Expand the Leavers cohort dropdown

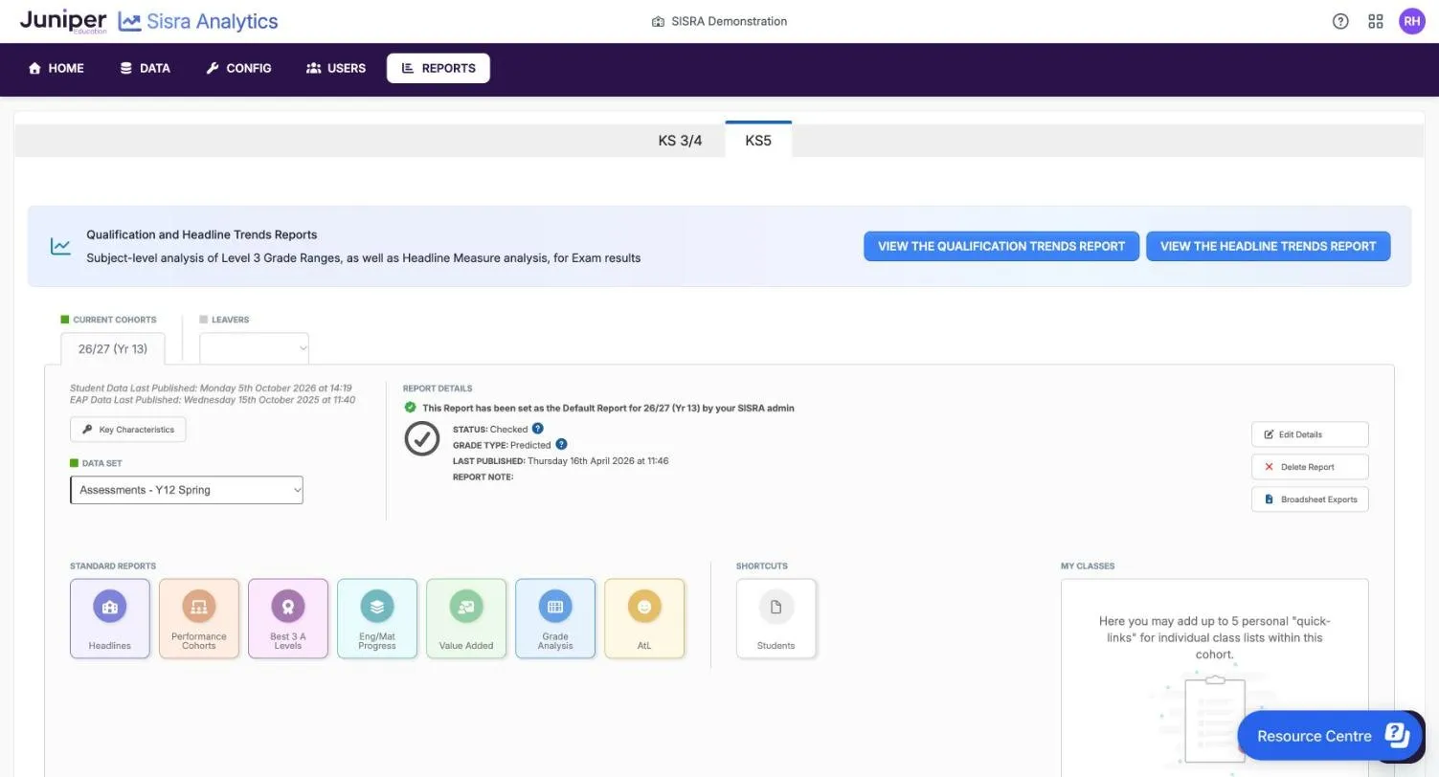254,348
